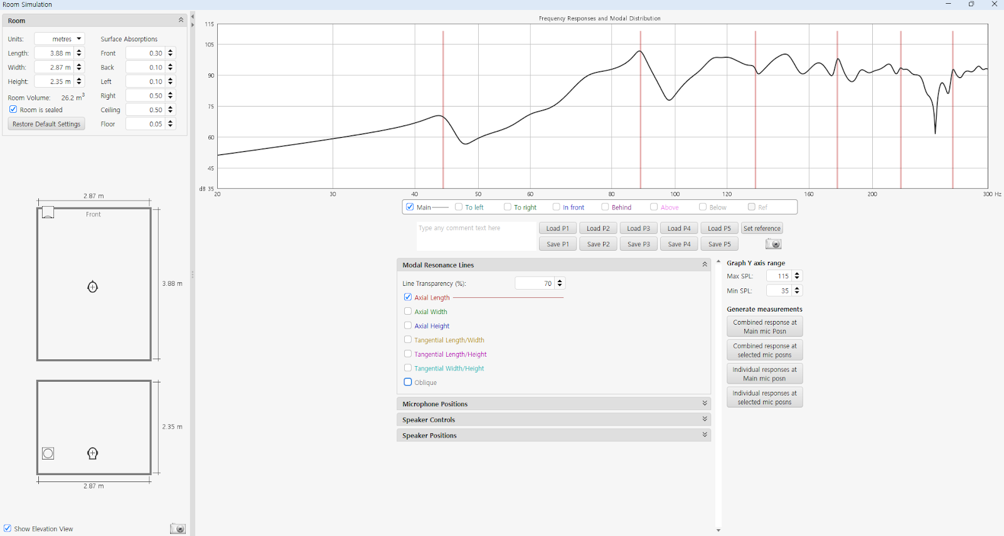Screen dimensions: 1004x536
Task: Generate combined response at selected mic posns
Action: click(x=764, y=350)
